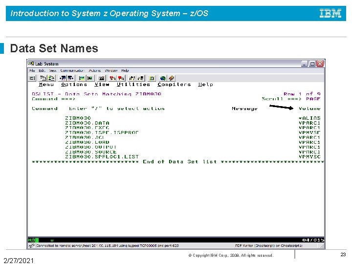Select Help on the ISPF action bar
Viewport: 352px width, 264px height.
[x=205, y=85]
